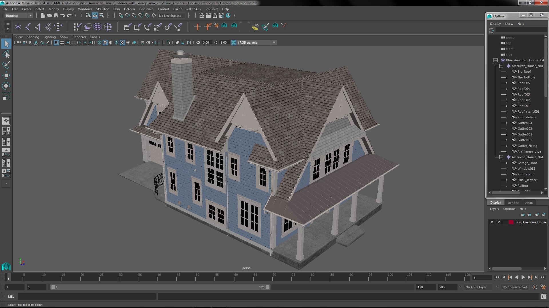Open Outliner Display menu
This screenshot has height=308, width=549.
pos(495,24)
